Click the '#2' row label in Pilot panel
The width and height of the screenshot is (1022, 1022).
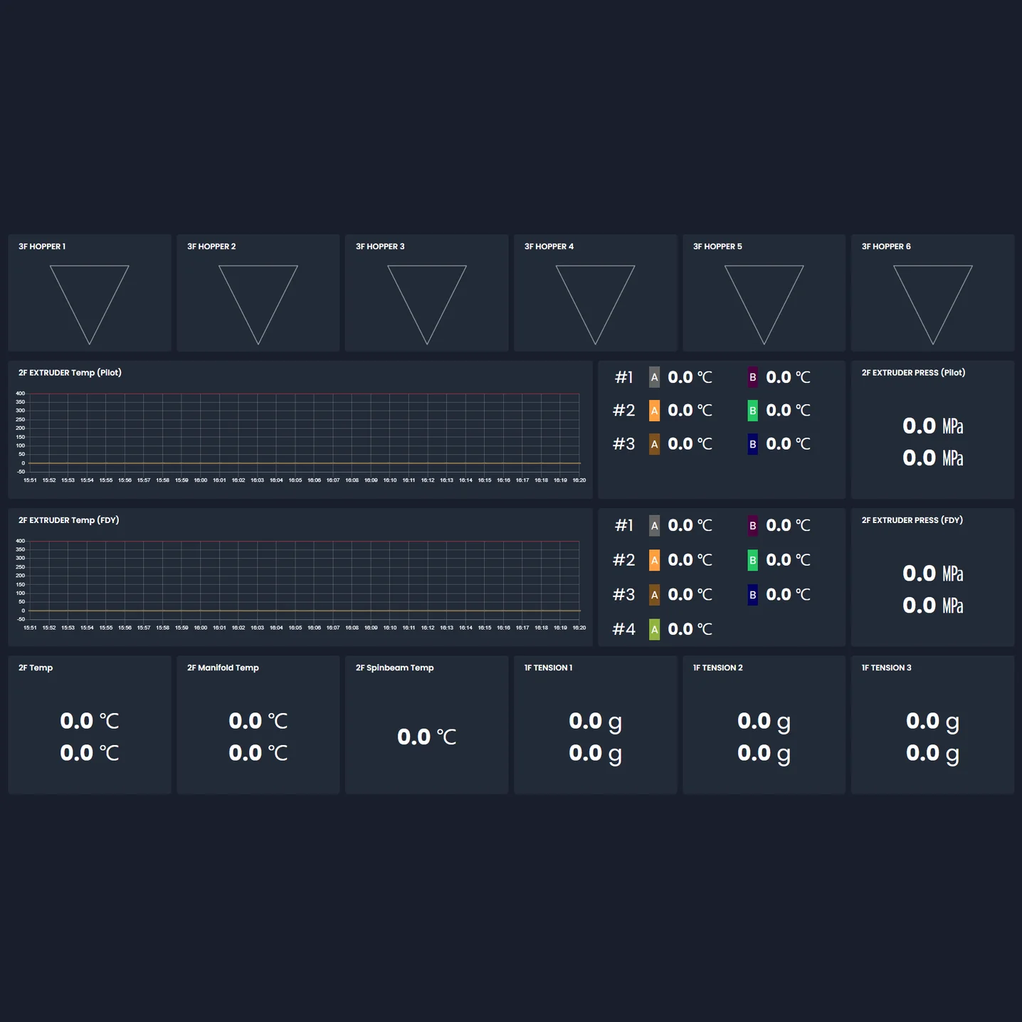(624, 411)
